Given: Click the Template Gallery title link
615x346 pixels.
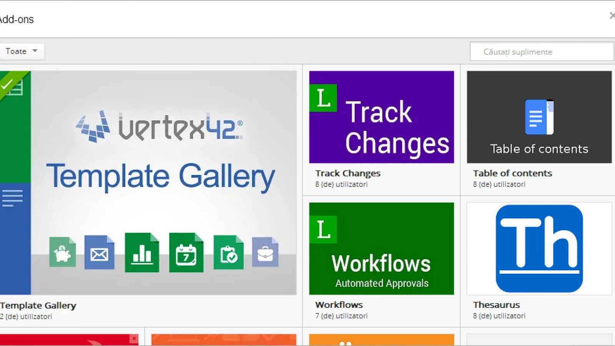Looking at the screenshot, I should coord(38,306).
